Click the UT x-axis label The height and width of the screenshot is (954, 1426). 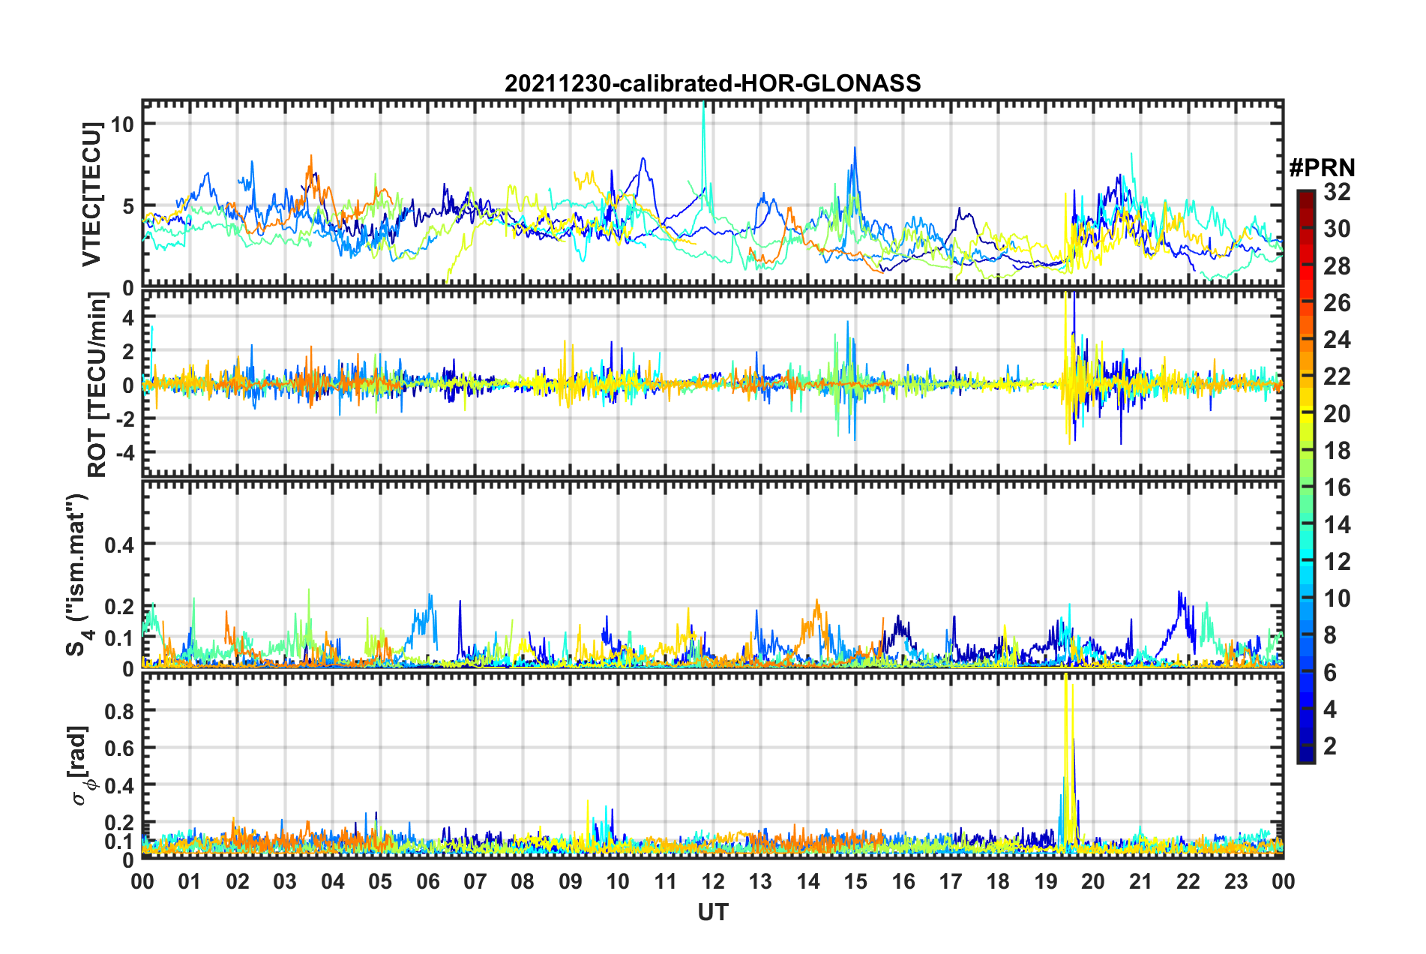coord(712,912)
